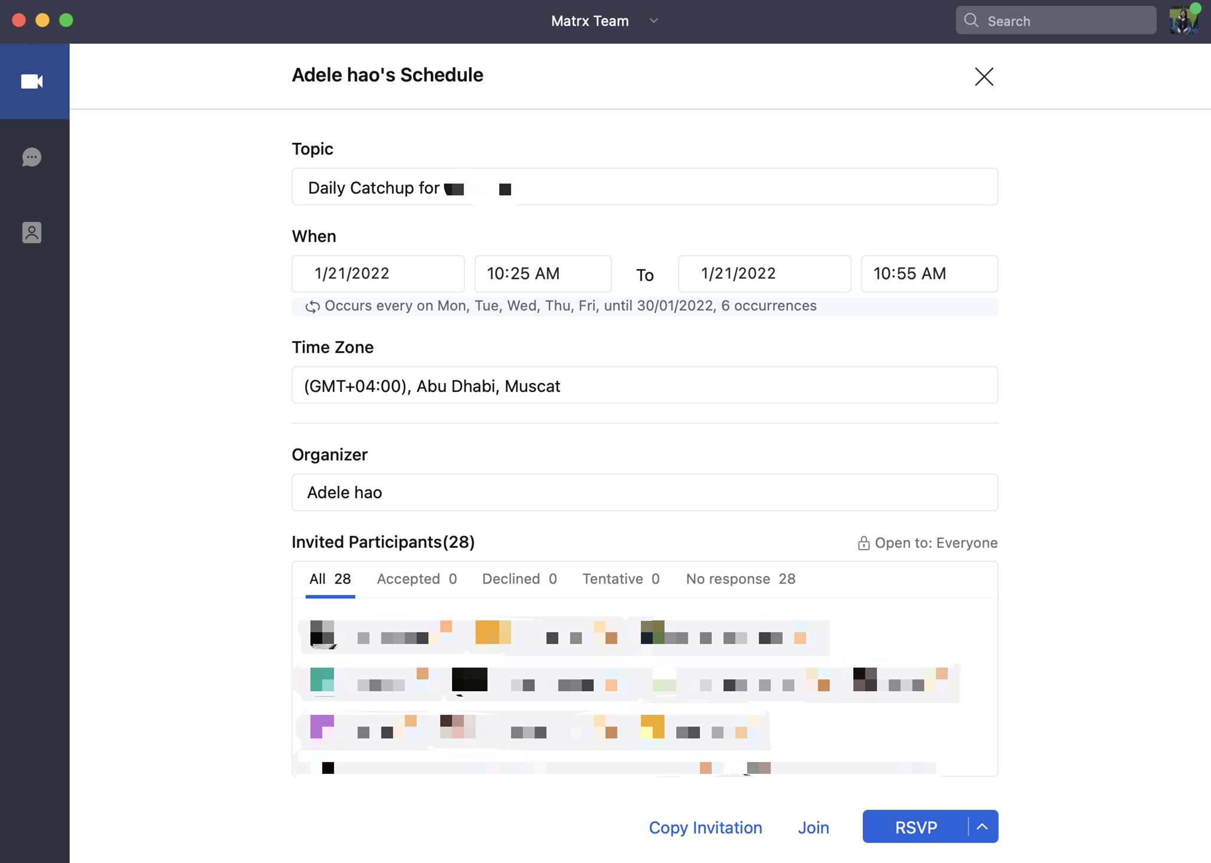The image size is (1211, 863).
Task: Open the chat bubble sidebar icon
Action: pyautogui.click(x=32, y=157)
